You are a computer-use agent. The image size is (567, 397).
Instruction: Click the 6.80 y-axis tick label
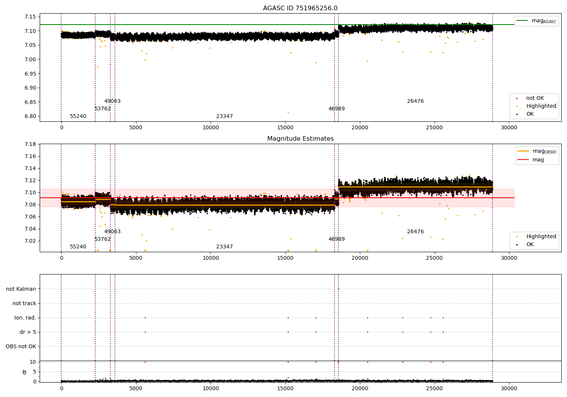tap(30, 116)
